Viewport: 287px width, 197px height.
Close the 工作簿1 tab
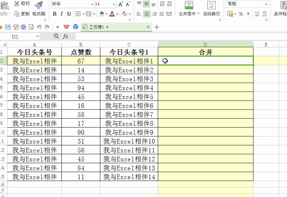148,27
